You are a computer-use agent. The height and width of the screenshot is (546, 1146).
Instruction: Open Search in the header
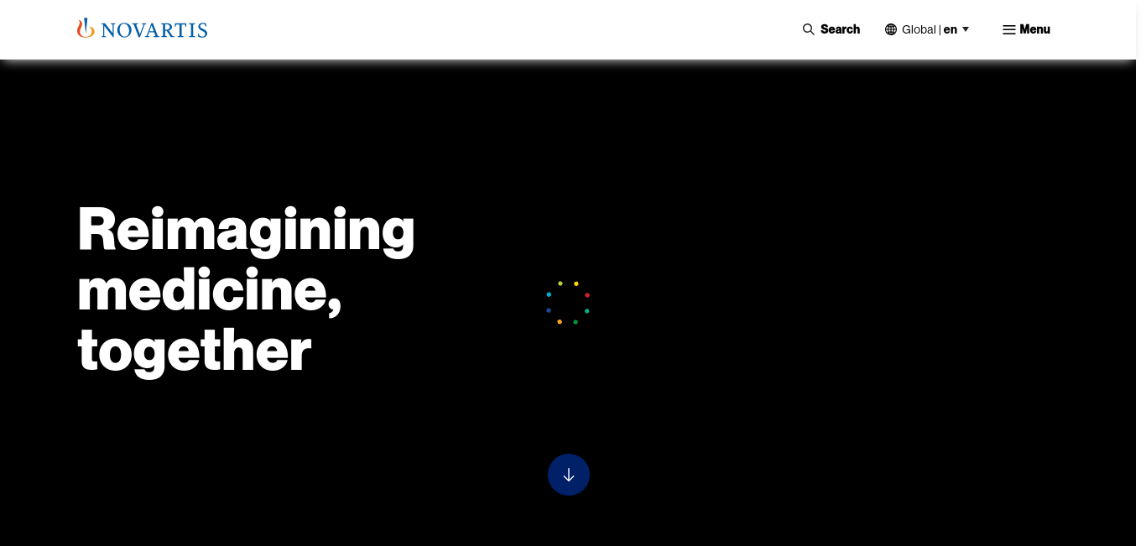point(840,29)
